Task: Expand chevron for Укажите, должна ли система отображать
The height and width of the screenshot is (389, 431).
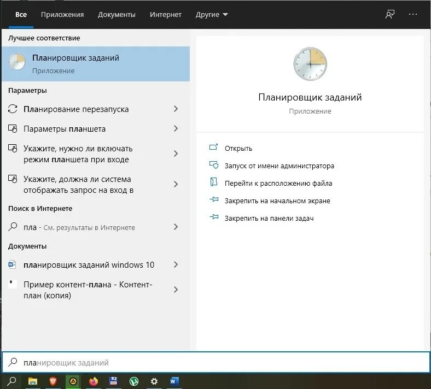Action: [176, 184]
